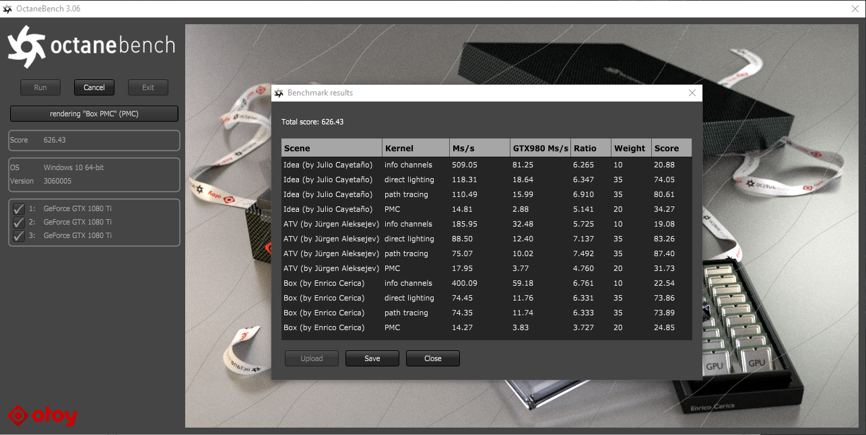The height and width of the screenshot is (435, 866).
Task: Toggle checkbox for GPU 3 GeForce GTX 1080 Ti
Action: 19,235
